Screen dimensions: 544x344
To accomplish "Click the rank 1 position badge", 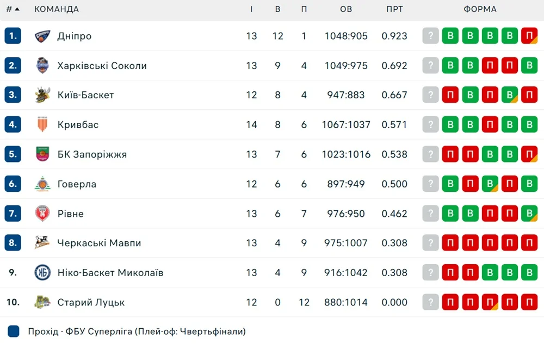I will (x=13, y=36).
